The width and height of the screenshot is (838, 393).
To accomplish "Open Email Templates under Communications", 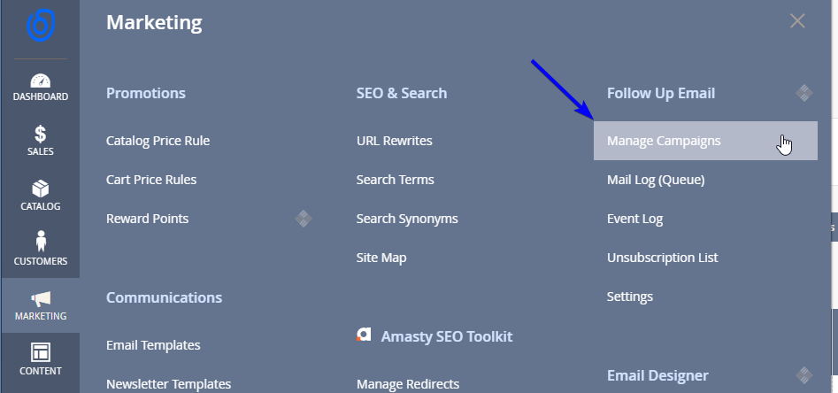I will 153,345.
